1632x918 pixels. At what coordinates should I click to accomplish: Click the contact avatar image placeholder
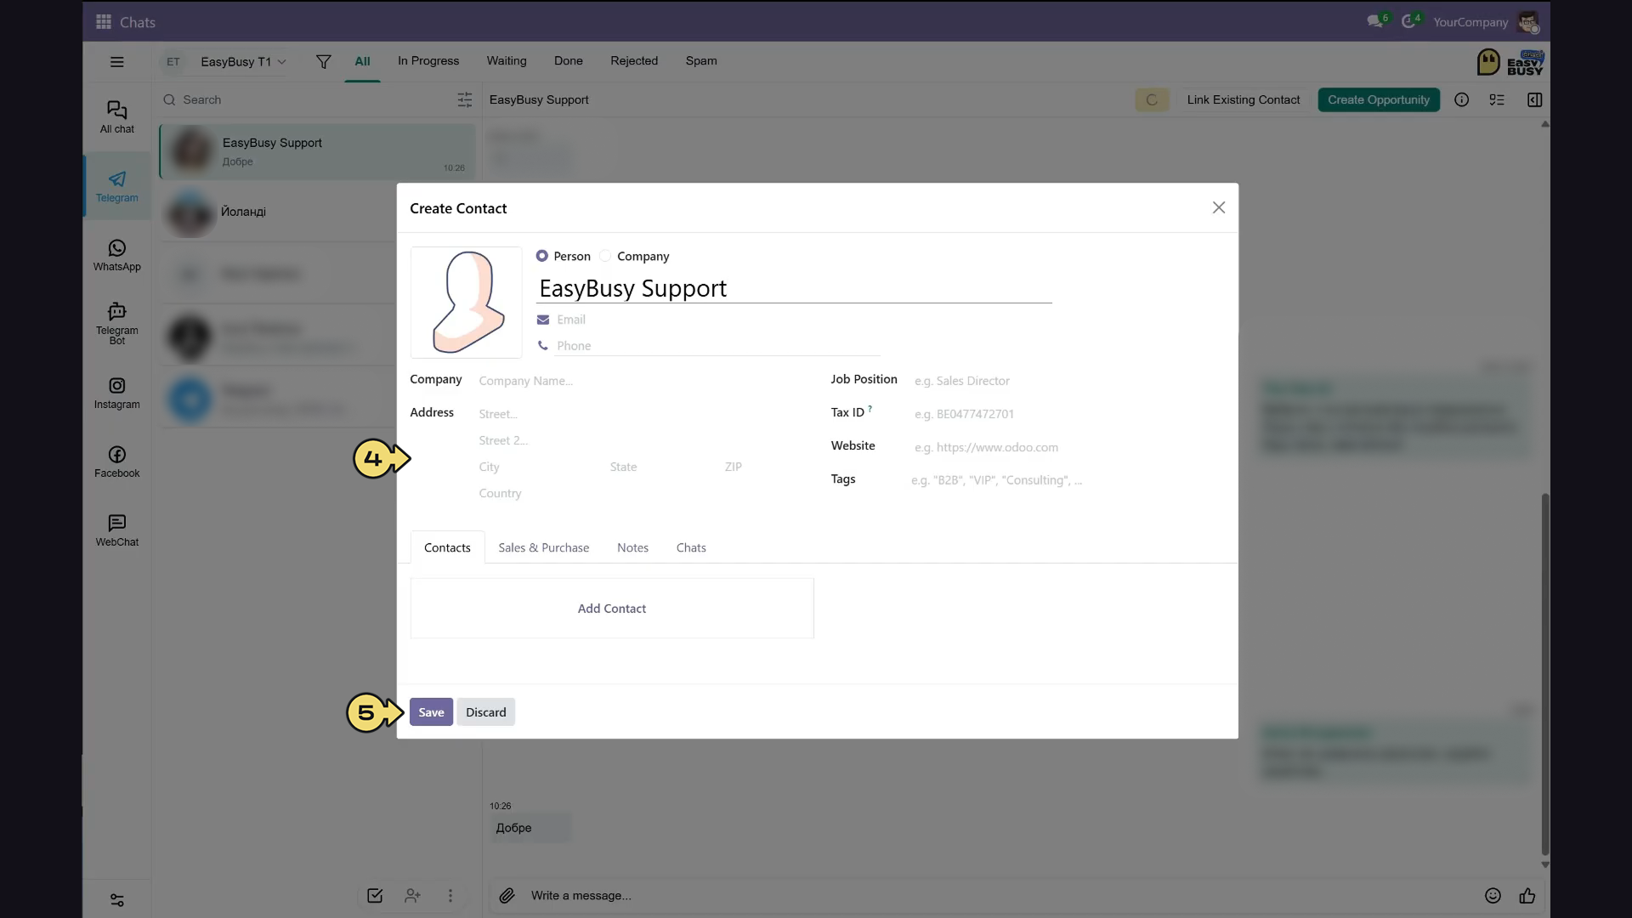coord(466,303)
